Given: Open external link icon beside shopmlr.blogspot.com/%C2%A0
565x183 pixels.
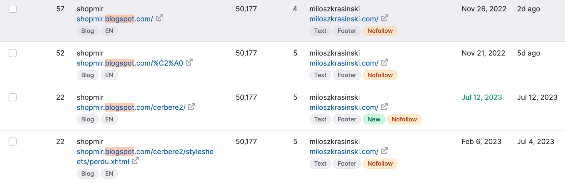Looking at the screenshot, I should pos(189,62).
